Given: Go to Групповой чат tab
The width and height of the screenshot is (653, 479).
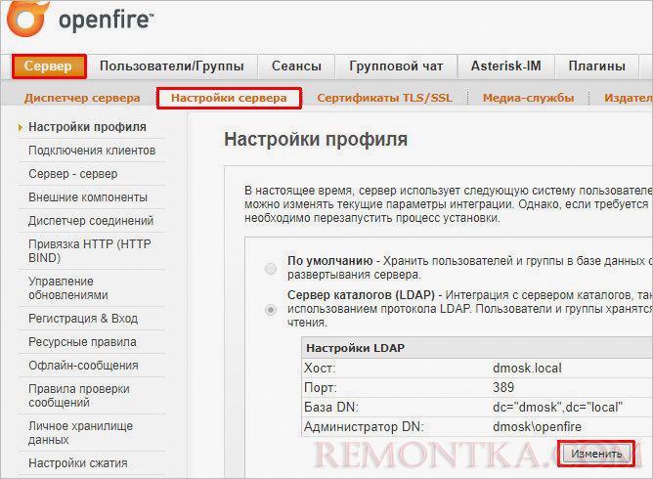Looking at the screenshot, I should [x=396, y=66].
